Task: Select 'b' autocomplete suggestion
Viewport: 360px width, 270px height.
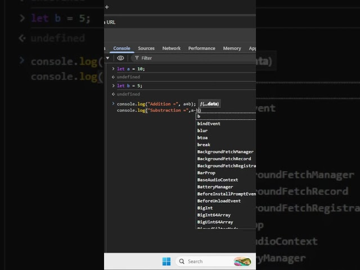Action: tap(226, 116)
